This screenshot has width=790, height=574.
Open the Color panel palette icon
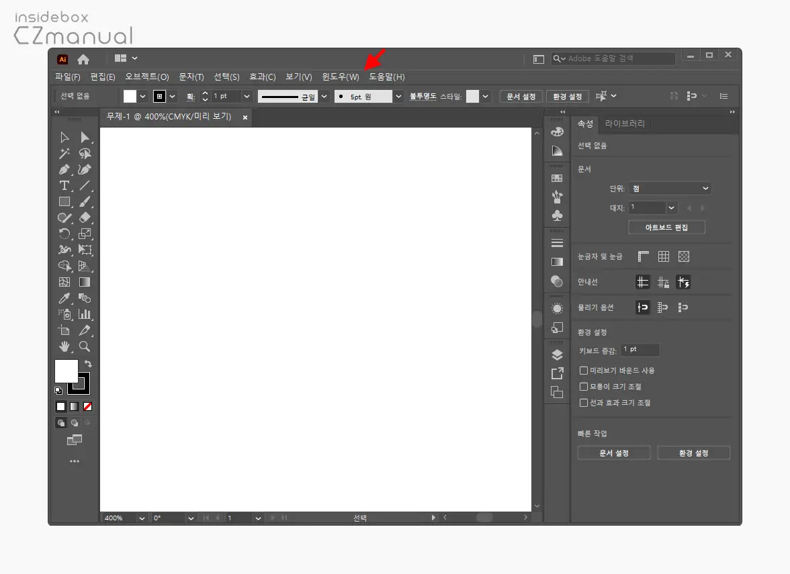[x=558, y=132]
